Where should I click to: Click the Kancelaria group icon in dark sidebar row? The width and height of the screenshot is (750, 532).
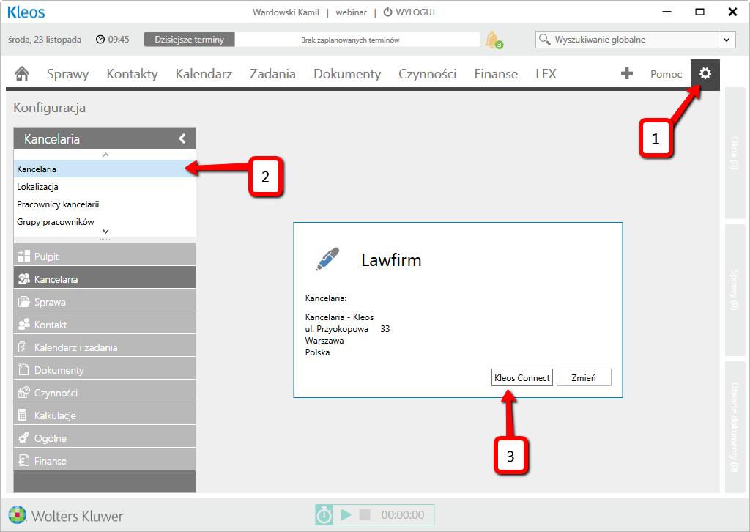point(24,279)
